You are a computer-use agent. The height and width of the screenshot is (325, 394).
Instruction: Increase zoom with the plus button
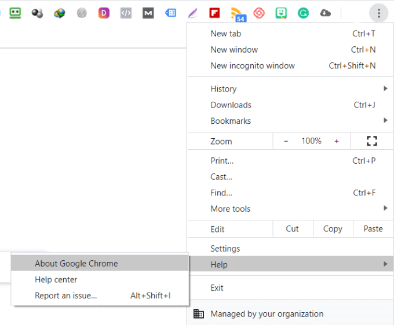tap(337, 141)
